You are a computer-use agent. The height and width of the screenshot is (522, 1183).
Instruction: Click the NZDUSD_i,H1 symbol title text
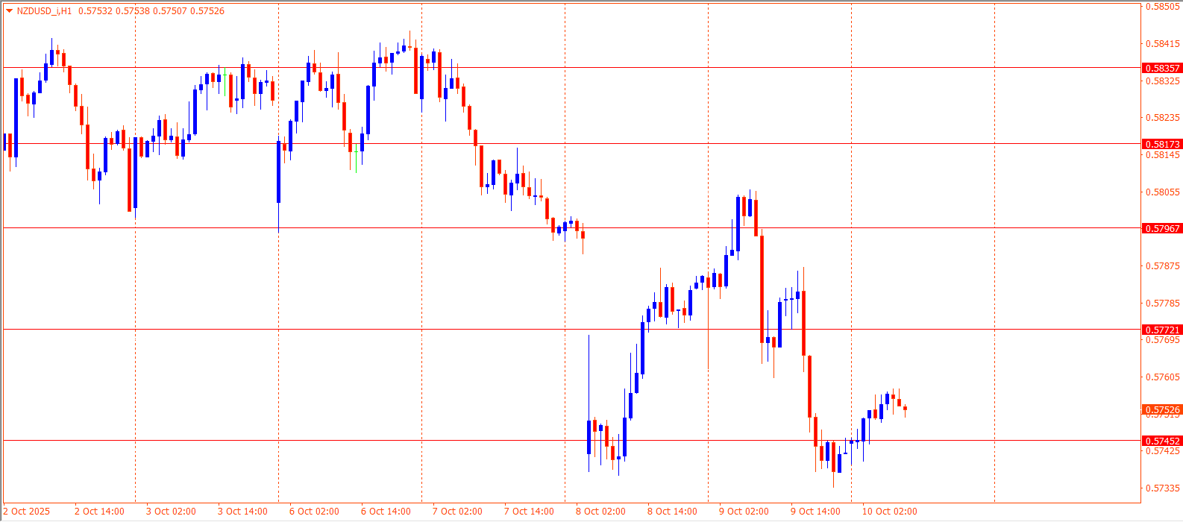[44, 11]
